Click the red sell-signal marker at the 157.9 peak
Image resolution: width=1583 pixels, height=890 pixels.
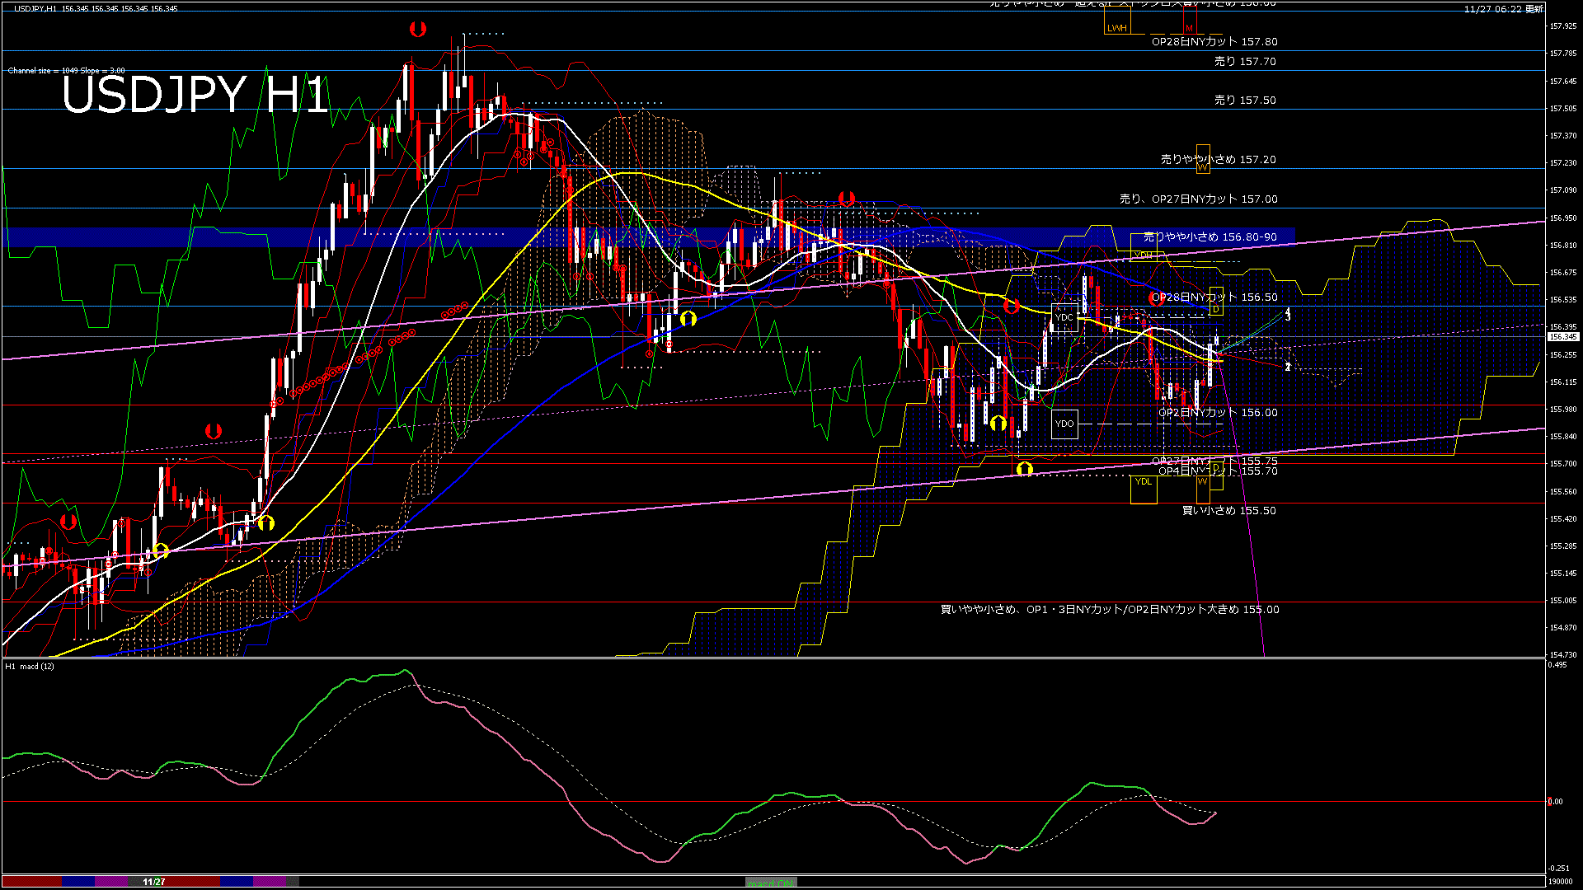click(418, 29)
